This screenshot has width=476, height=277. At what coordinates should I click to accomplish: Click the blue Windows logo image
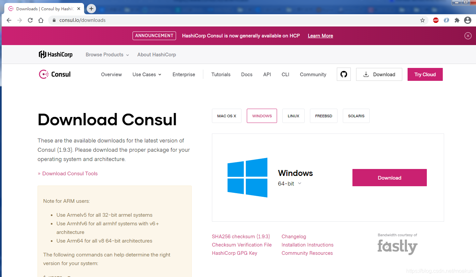point(247,178)
